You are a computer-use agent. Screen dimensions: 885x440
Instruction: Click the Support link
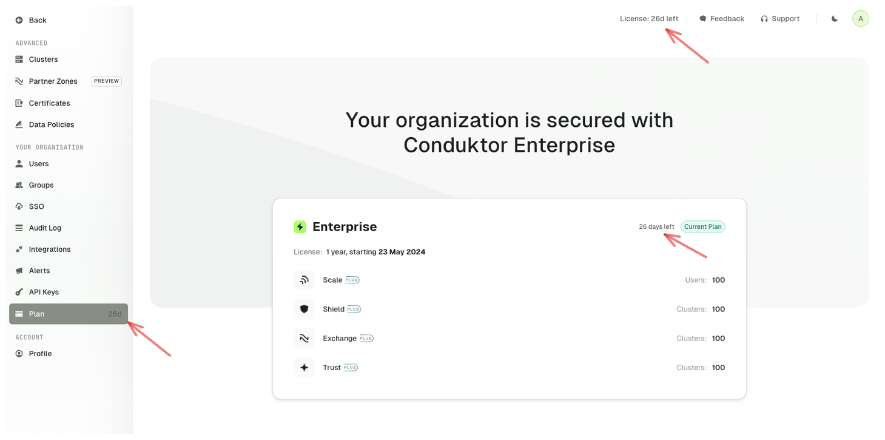coord(786,19)
